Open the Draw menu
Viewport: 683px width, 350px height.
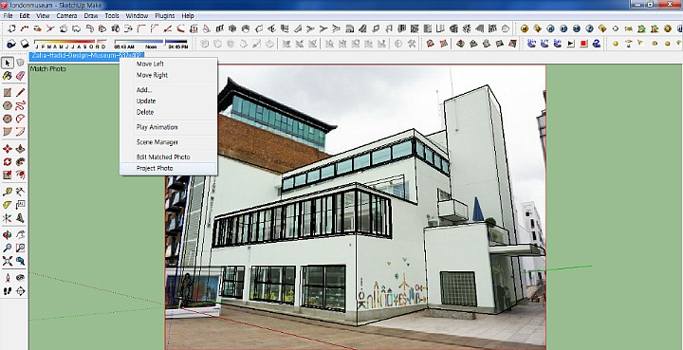[91, 16]
